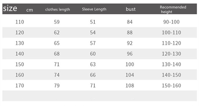
Task: Select the size 170 row label
Action: point(20,86)
